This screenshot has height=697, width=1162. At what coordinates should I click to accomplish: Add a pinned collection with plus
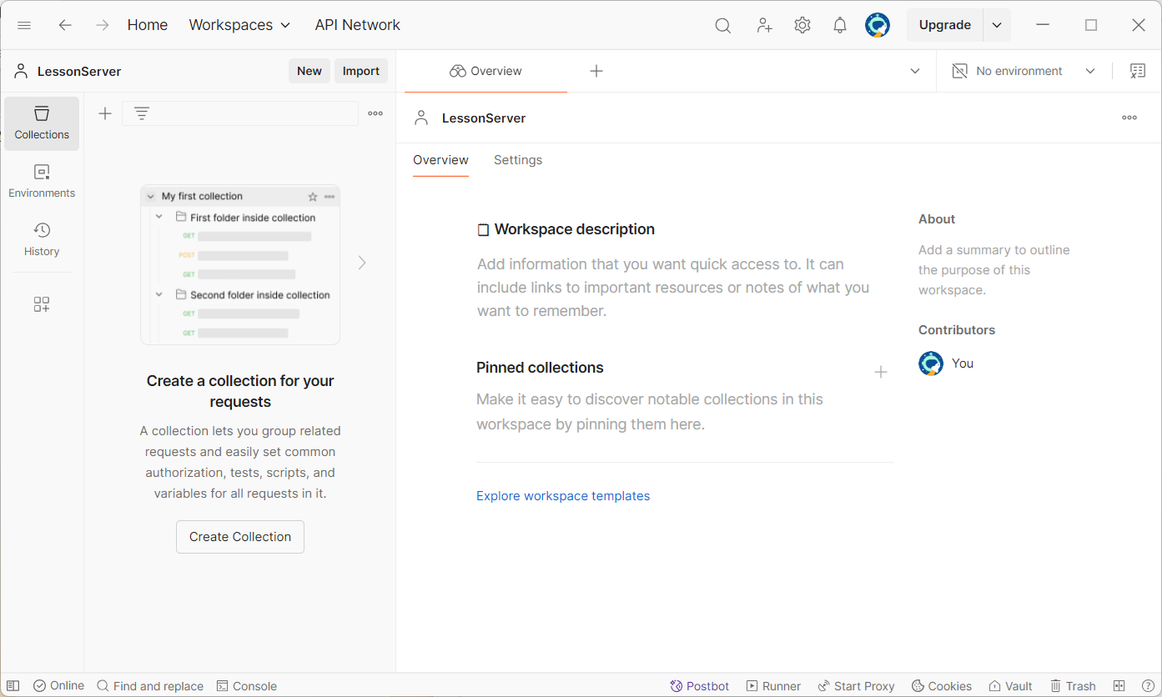click(881, 372)
